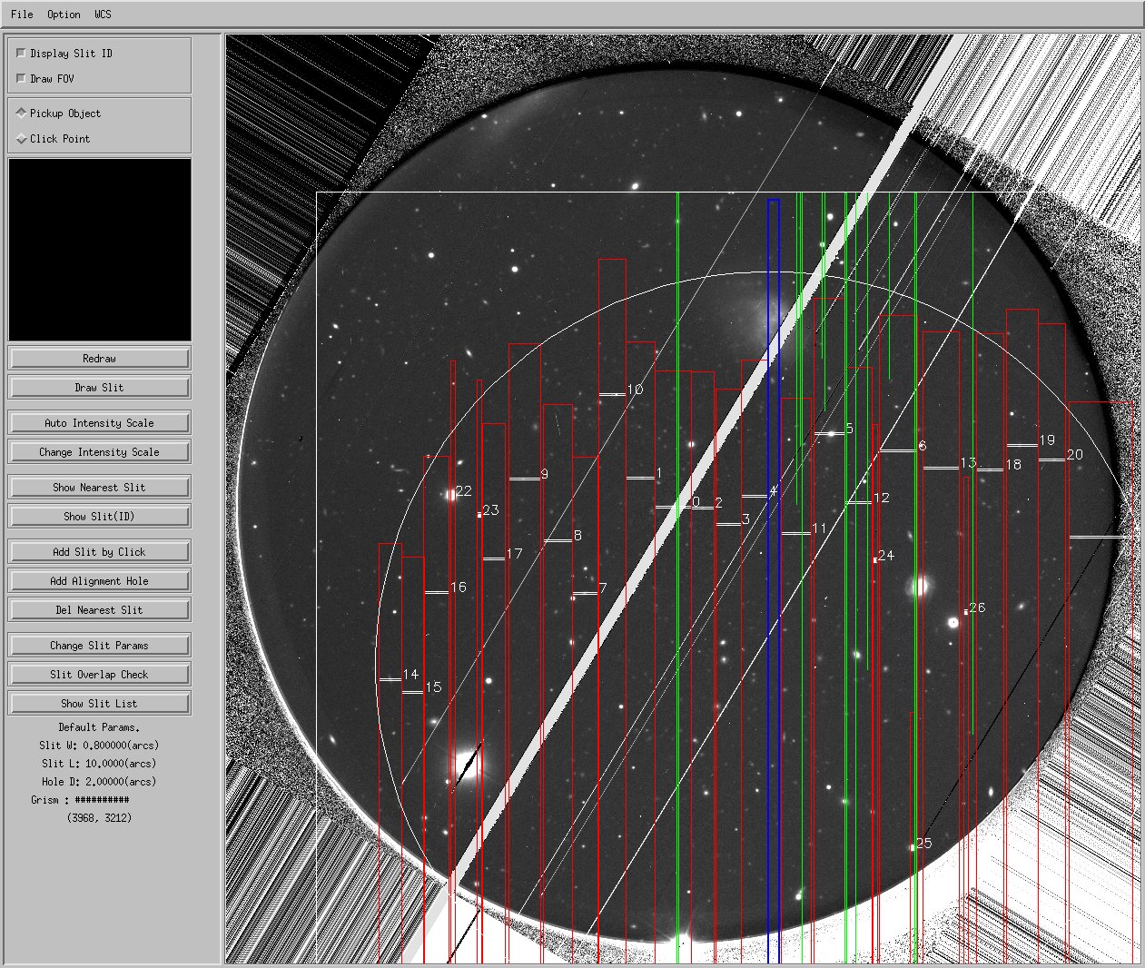This screenshot has height=968, width=1145.
Task: Apply Auto Intensity Scale
Action: 100,423
